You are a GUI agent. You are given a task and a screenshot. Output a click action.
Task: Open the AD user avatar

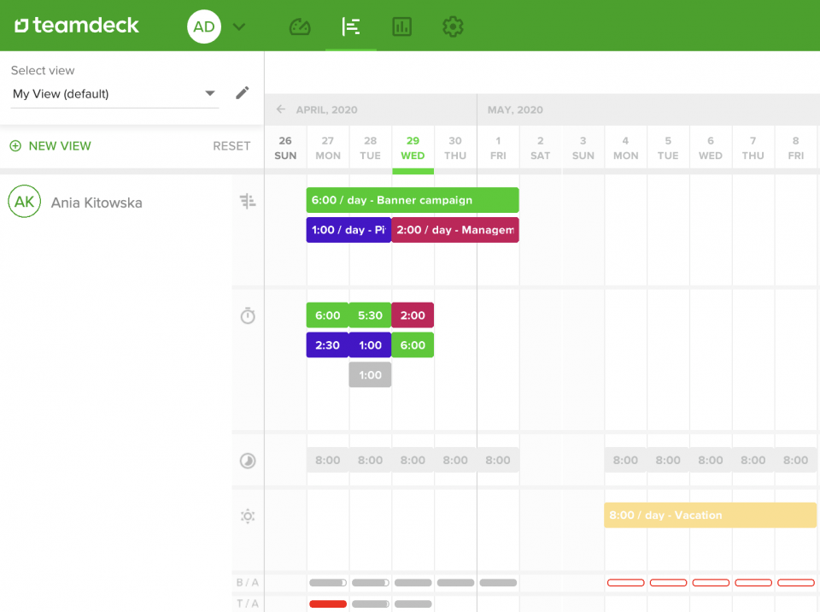(x=204, y=26)
